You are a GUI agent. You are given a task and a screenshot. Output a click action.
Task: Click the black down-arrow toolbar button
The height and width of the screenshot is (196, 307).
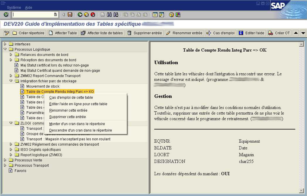point(303,33)
